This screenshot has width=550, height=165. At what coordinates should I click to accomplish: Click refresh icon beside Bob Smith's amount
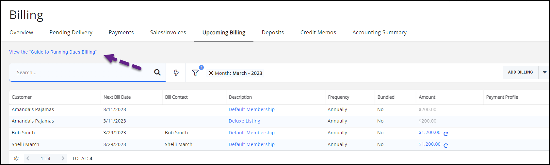(446, 133)
